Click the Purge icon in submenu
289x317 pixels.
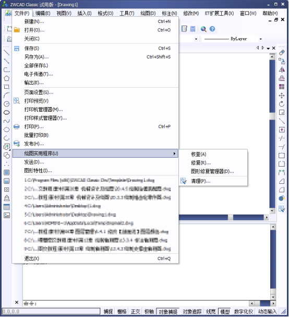coord(184,181)
